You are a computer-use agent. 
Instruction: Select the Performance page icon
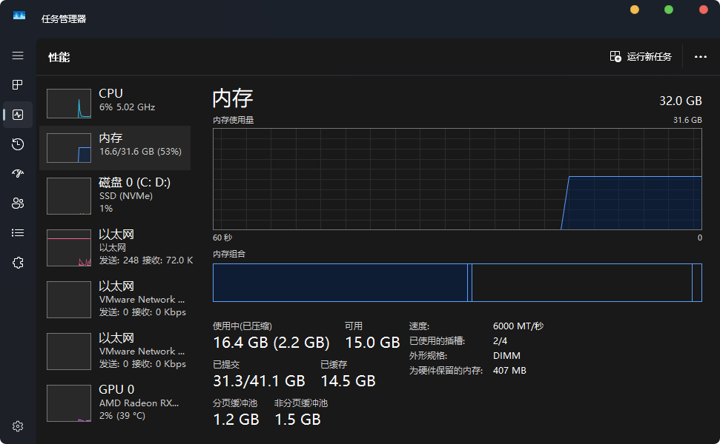click(18, 115)
